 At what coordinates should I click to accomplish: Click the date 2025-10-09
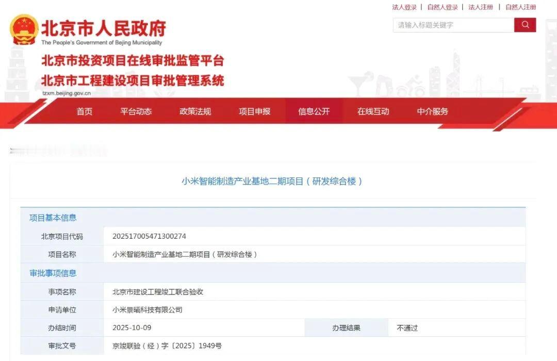[x=132, y=327]
